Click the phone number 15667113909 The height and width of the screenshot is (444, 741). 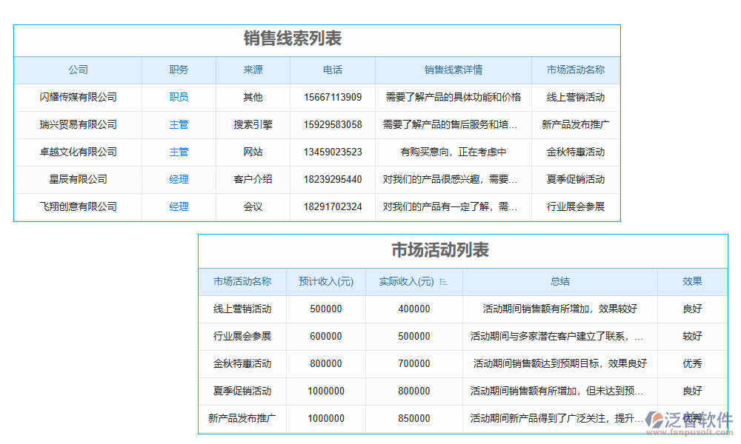point(332,97)
